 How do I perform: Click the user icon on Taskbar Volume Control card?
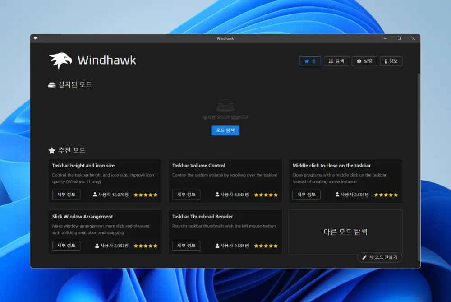[218, 195]
